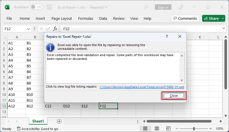The width and height of the screenshot is (229, 132).
Task: Switch to the Insert tab
Action: [x=40, y=19]
